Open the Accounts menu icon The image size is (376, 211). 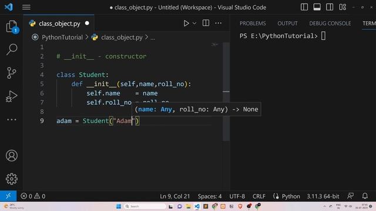click(12, 156)
